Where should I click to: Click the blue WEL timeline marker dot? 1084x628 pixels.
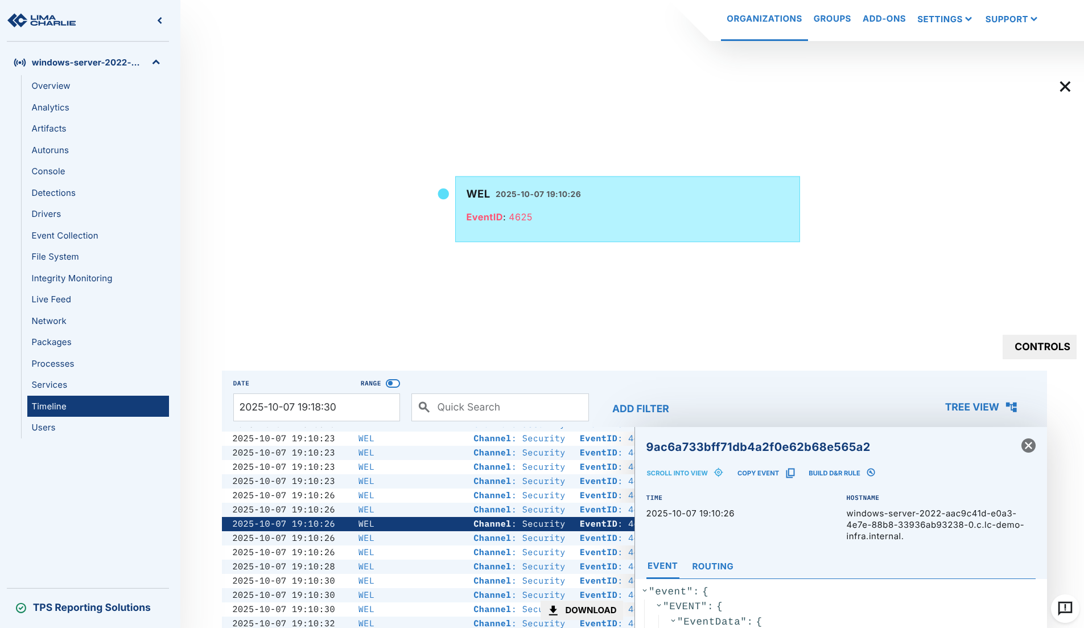click(x=443, y=194)
